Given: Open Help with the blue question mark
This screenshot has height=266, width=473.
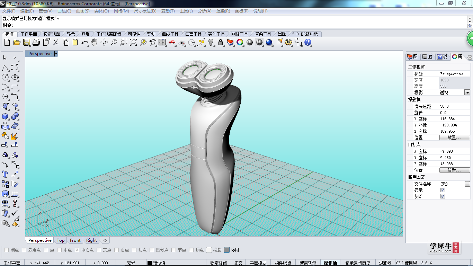Looking at the screenshot, I should pyautogui.click(x=308, y=42).
